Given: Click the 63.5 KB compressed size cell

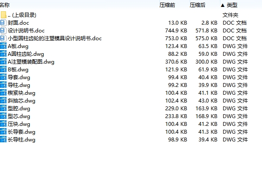Looking at the screenshot, I should (208, 46).
